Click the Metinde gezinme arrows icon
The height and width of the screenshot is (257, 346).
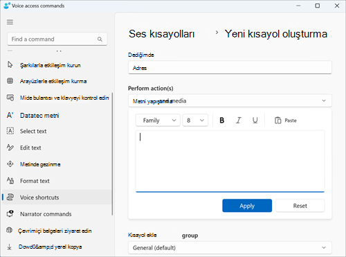10,164
